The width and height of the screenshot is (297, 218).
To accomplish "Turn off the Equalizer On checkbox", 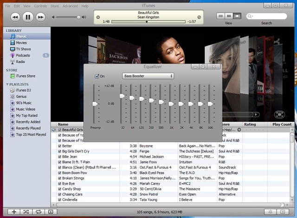I will 97,76.
